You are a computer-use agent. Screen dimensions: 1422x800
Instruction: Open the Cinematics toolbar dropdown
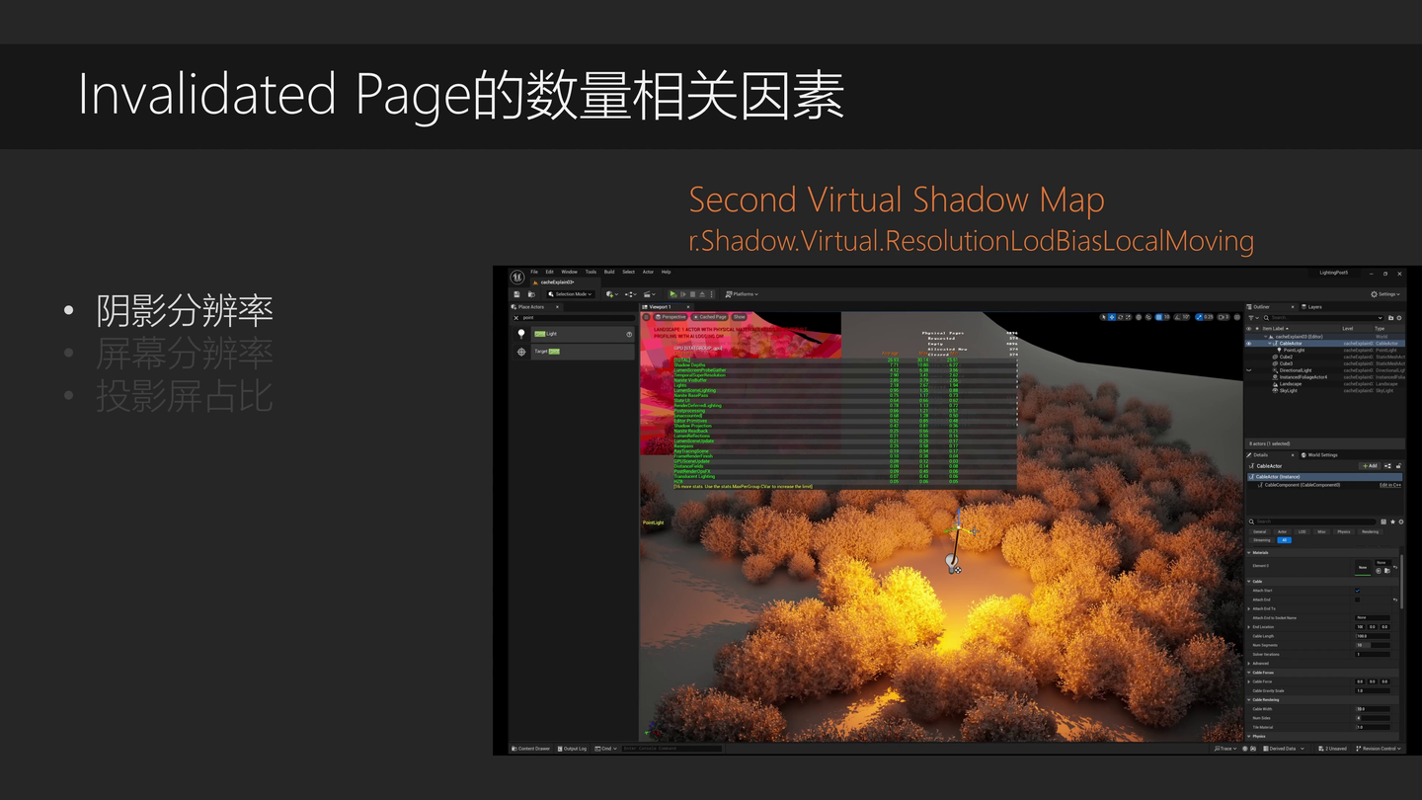tap(649, 294)
